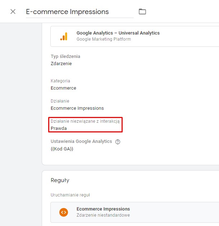219x226 pixels.
Task: Edit the E-commerce Impressions tag name field
Action: click(79, 12)
